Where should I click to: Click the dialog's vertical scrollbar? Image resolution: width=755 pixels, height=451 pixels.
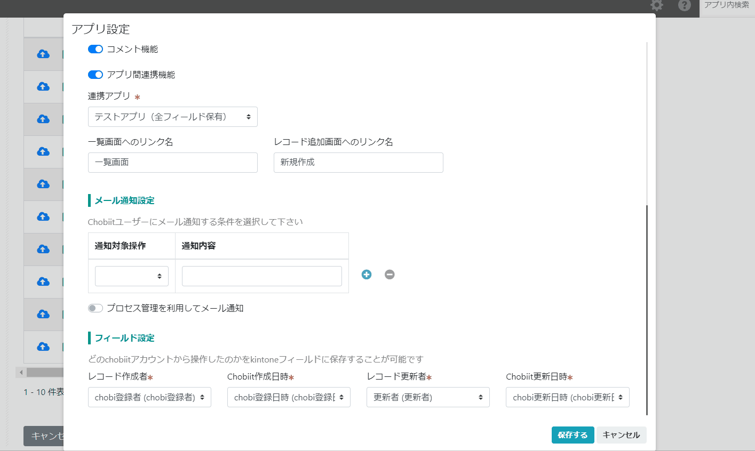pyautogui.click(x=647, y=309)
